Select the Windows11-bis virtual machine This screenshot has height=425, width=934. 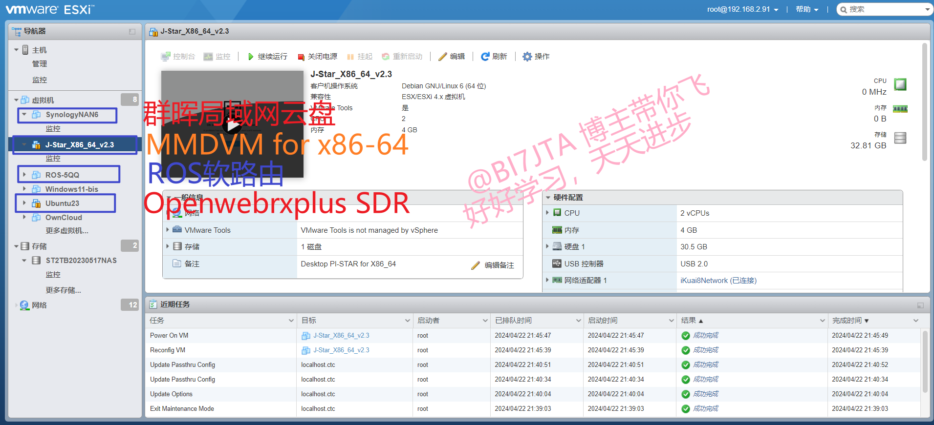coord(71,189)
